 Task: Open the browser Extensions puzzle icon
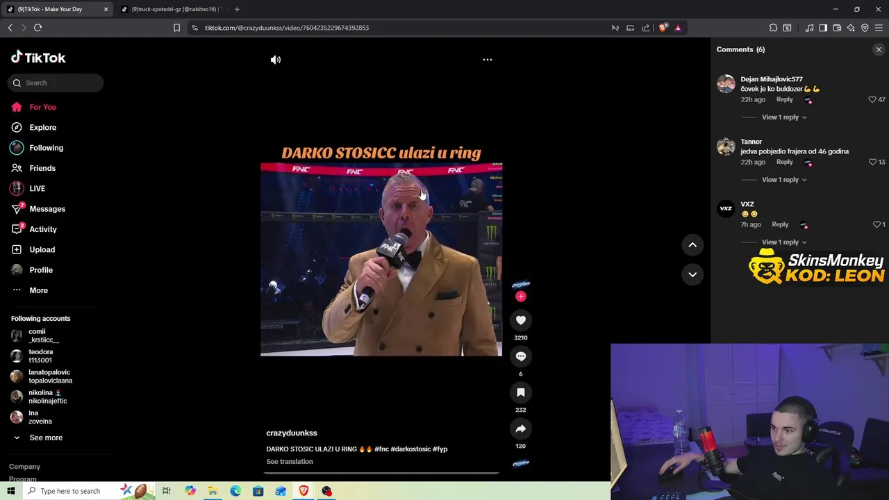(x=773, y=28)
